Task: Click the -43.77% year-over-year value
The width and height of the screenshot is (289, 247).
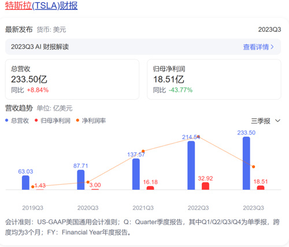Action: 181,90
